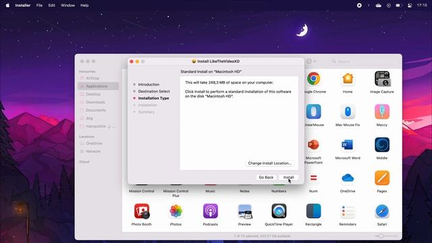The image size is (432, 243).
Task: Open the screen recording menu bar icon
Action: [359, 5]
